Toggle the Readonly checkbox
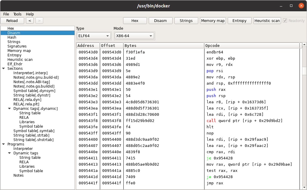Screen dimensions: 307x190 point(285,21)
